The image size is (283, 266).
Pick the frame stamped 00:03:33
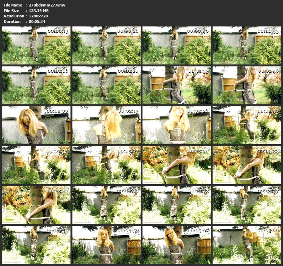point(247,165)
